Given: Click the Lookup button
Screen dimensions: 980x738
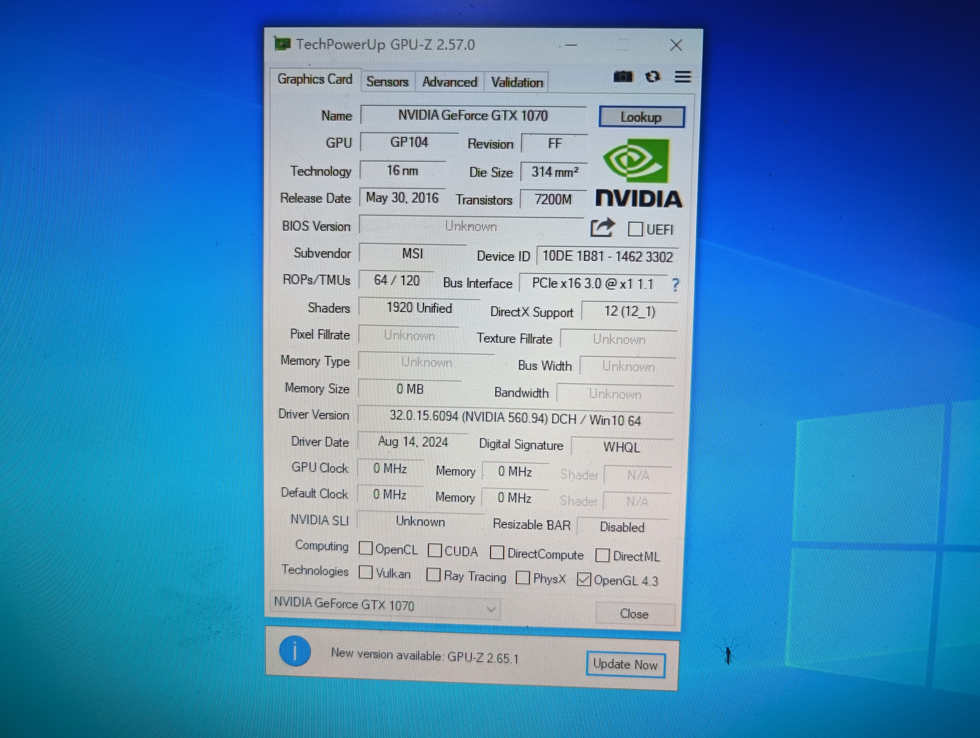Looking at the screenshot, I should [641, 117].
